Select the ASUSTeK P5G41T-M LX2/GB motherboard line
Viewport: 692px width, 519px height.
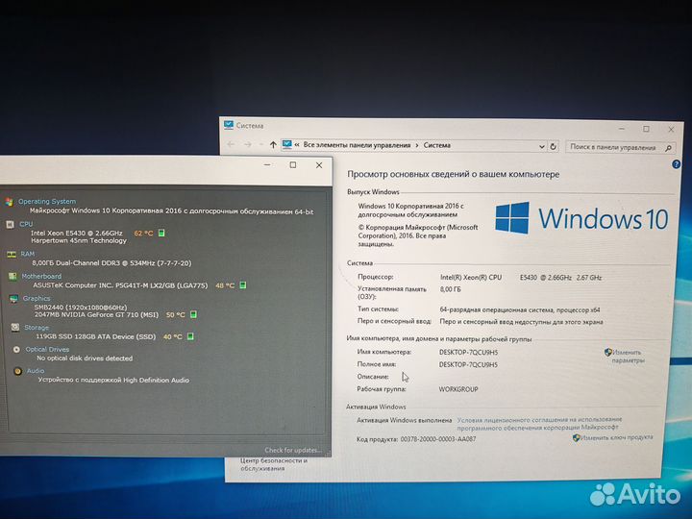[120, 285]
